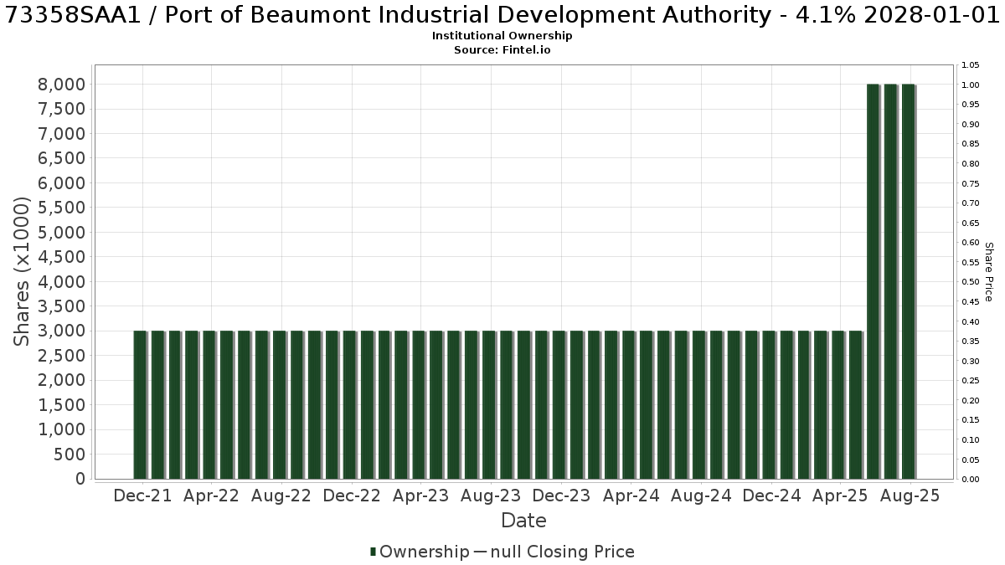The height and width of the screenshot is (565, 1005).
Task: Select the Aug-23 tick label
Action: pos(492,496)
